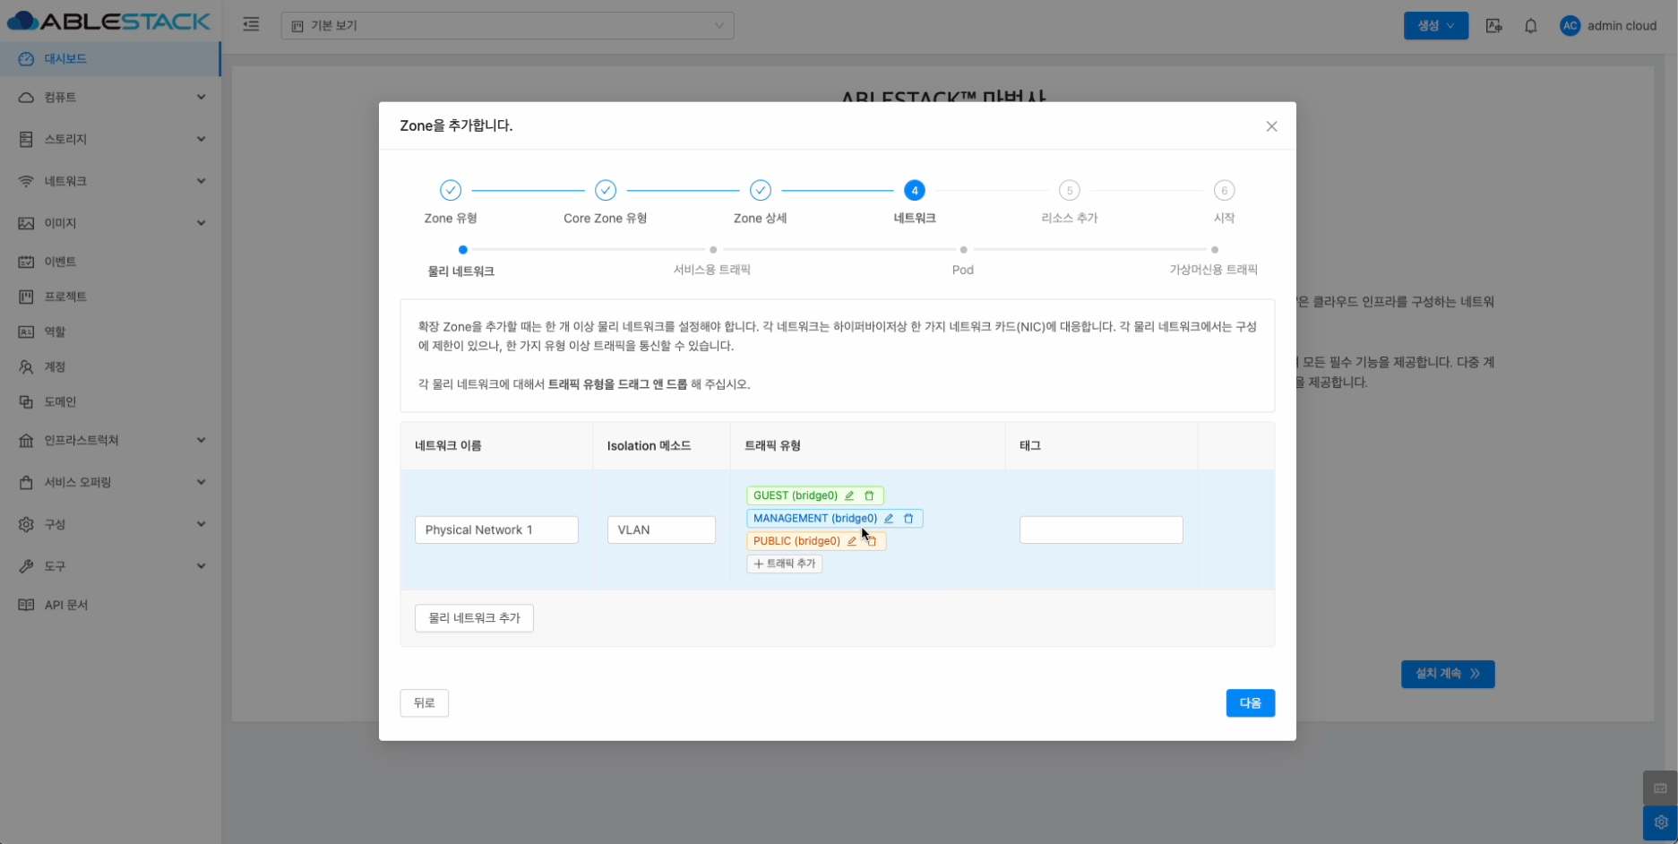Close the Zone add dialog

(1271, 126)
